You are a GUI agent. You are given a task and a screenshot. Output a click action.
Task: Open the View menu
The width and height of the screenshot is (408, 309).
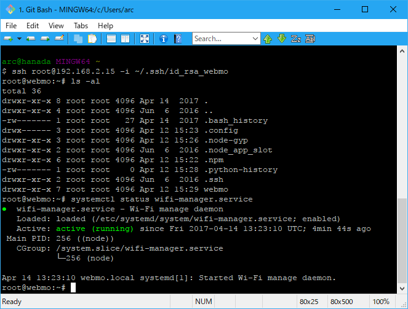56,26
